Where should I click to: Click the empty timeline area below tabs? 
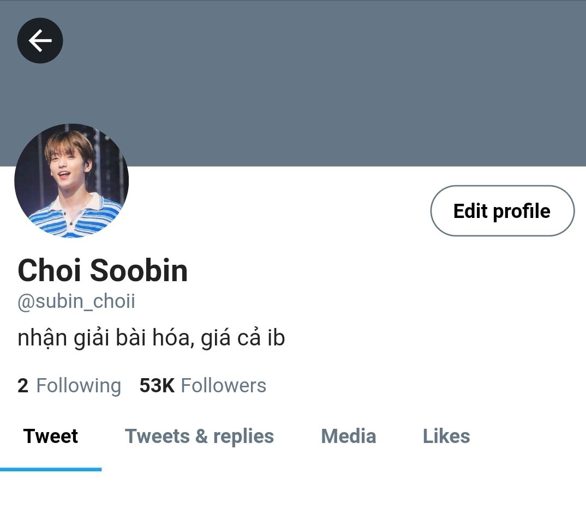click(x=293, y=494)
